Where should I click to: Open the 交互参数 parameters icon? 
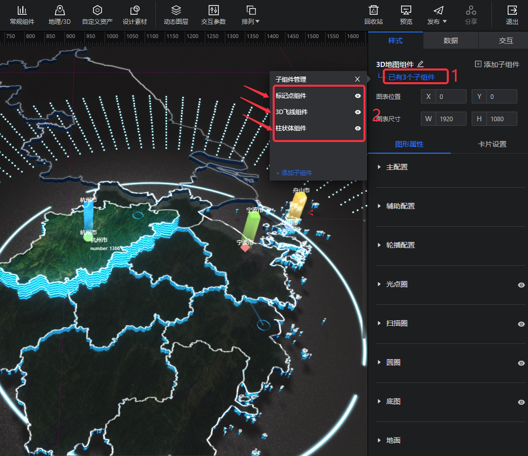(x=213, y=11)
